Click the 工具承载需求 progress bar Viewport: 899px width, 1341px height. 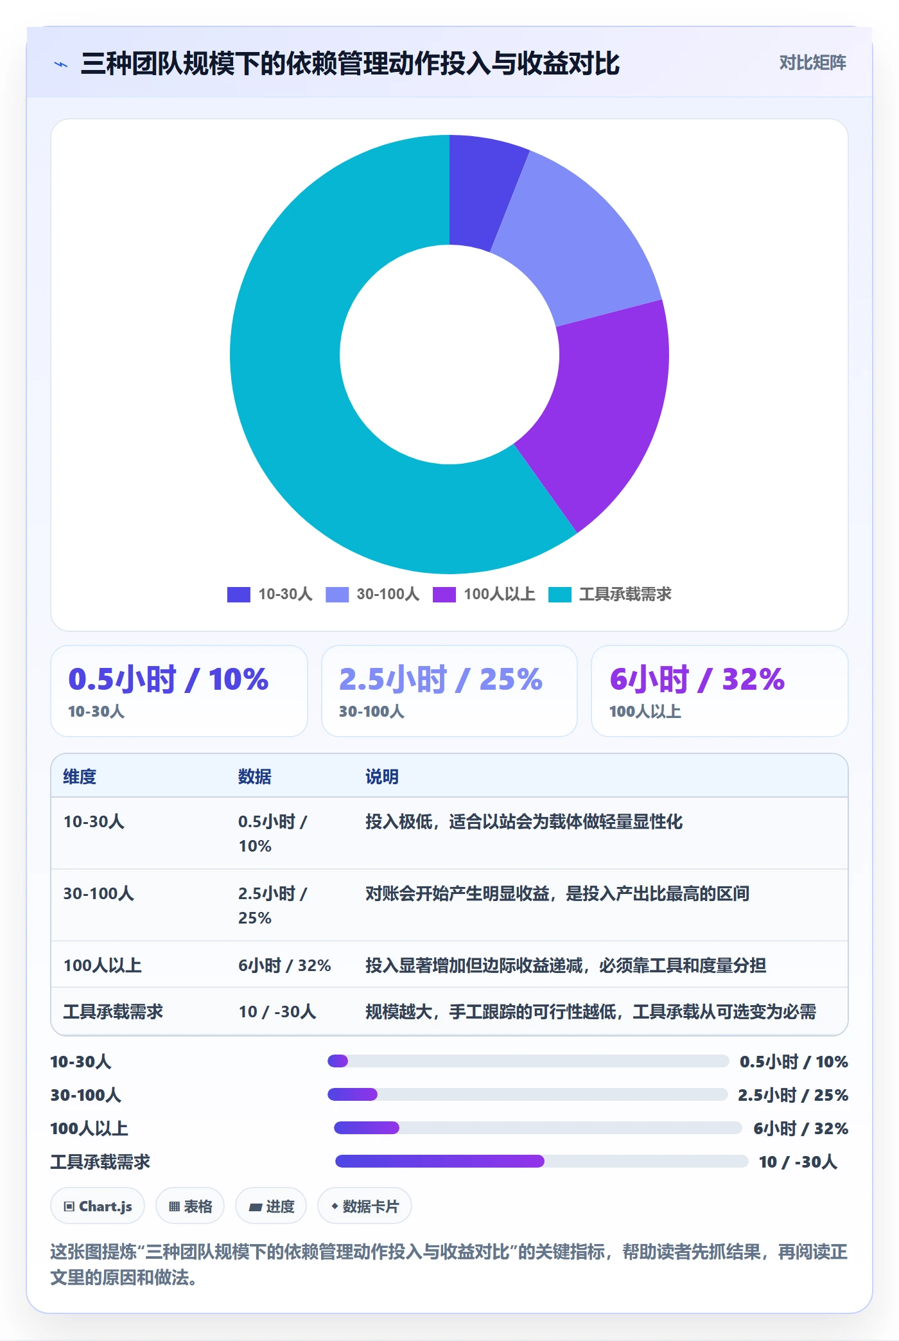[542, 1161]
